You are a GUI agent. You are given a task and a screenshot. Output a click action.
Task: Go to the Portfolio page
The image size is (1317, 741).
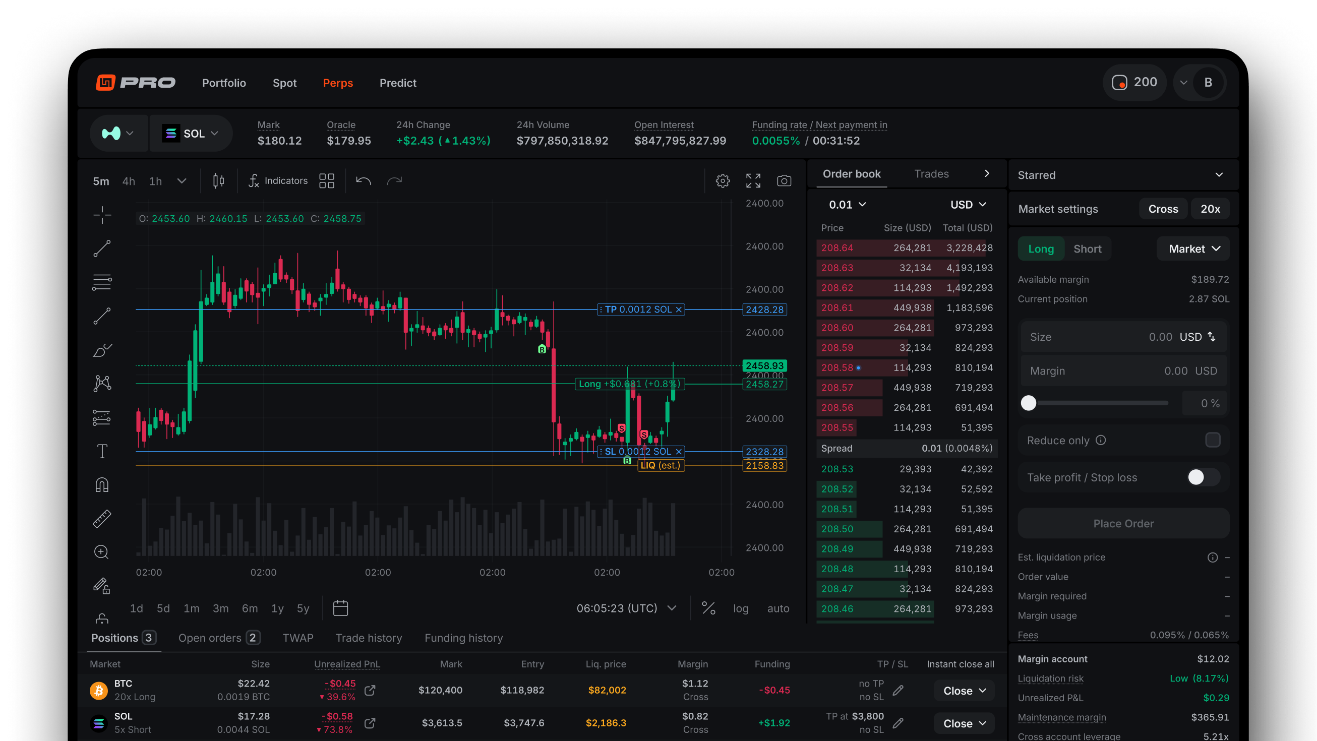[x=224, y=83]
